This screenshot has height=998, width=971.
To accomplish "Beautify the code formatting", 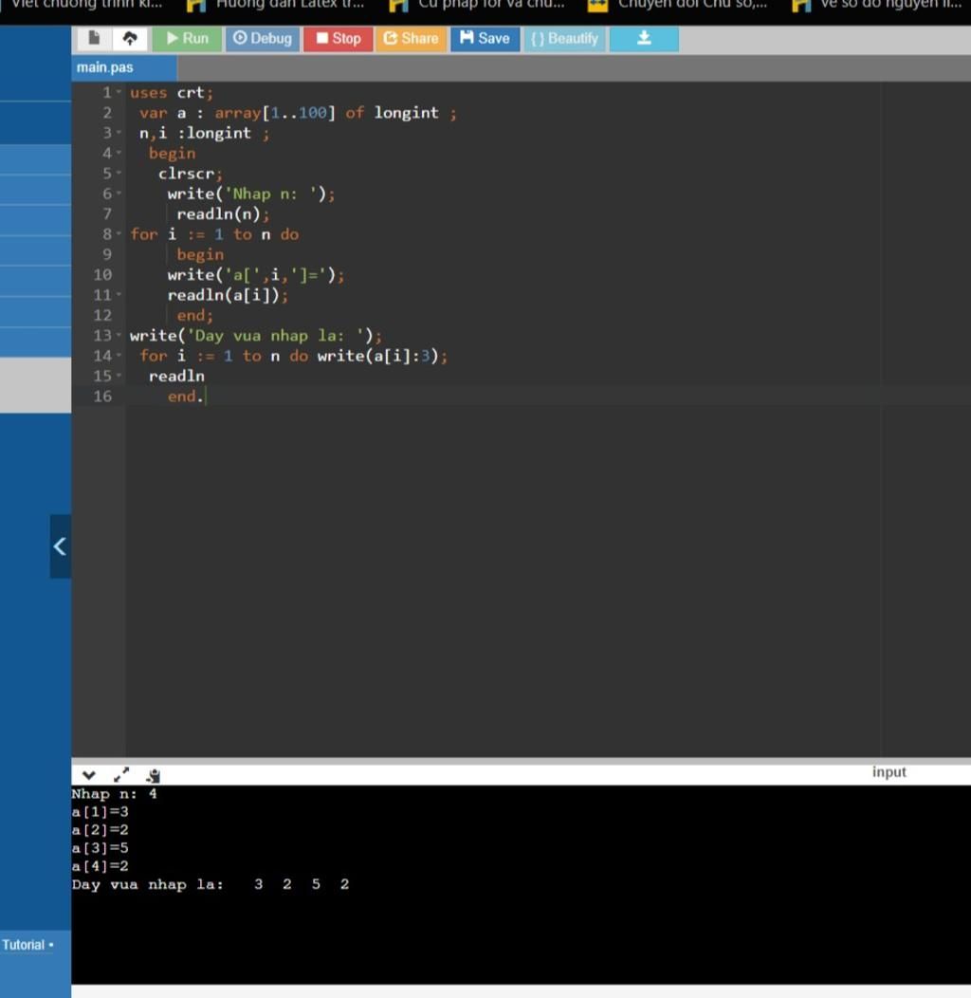I will pyautogui.click(x=565, y=38).
